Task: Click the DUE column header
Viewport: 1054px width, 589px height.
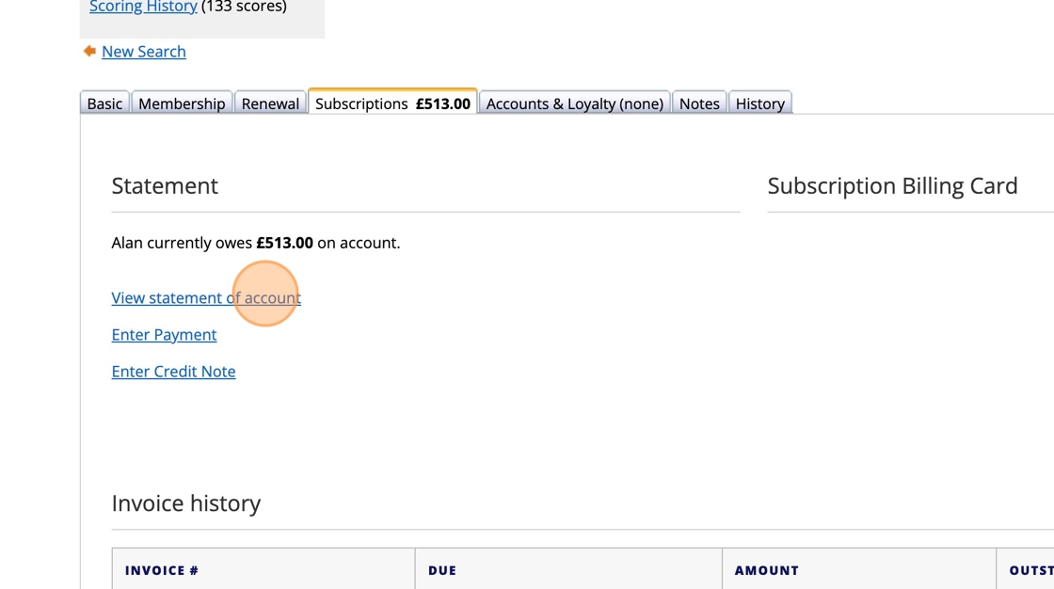Action: point(442,570)
